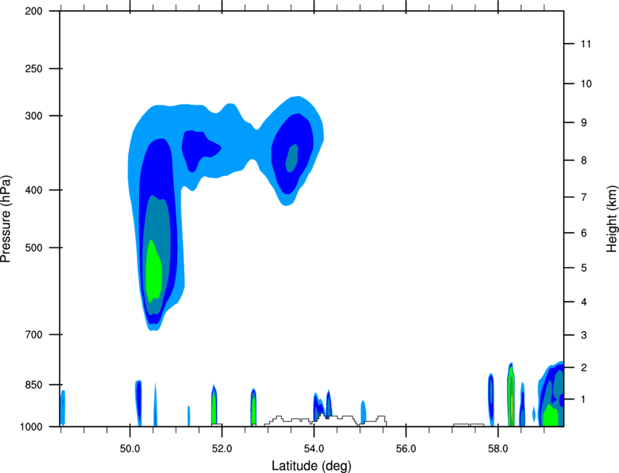619x473 pixels.
Task: Click the 500 pressure axis label
Action: tap(33, 247)
